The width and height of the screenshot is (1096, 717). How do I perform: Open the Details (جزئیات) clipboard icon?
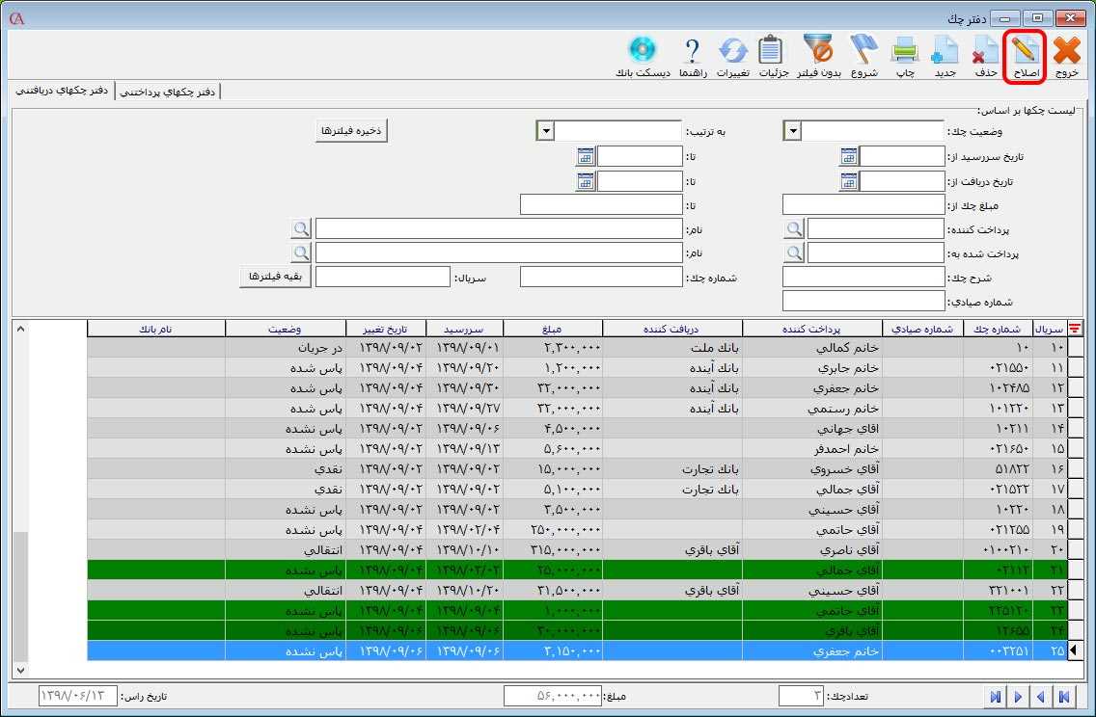(x=773, y=56)
